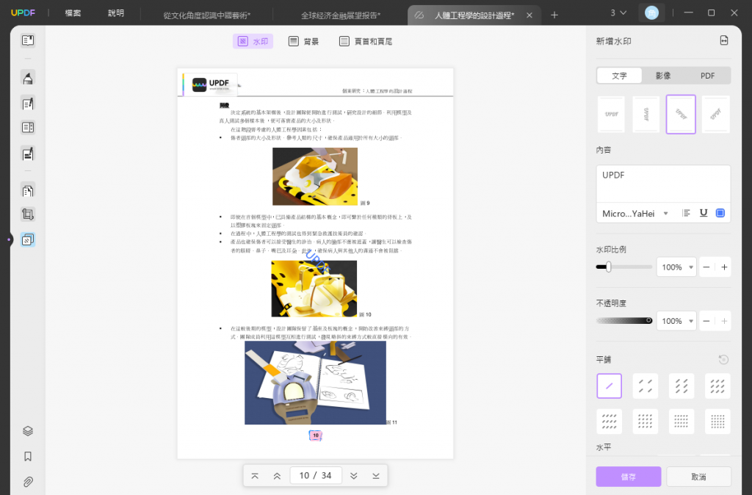Jump to the last page button
The width and height of the screenshot is (752, 495).
pyautogui.click(x=375, y=475)
